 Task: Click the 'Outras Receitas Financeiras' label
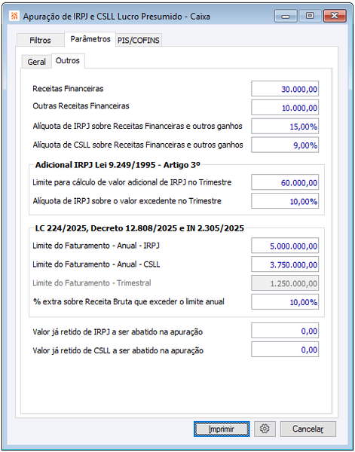pyautogui.click(x=81, y=105)
